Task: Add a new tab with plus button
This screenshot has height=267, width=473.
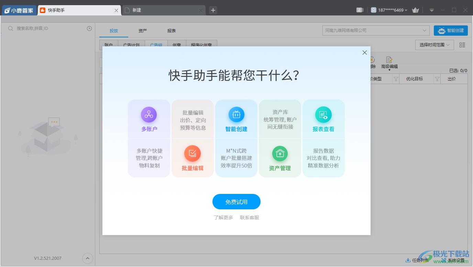Action: pos(213,10)
